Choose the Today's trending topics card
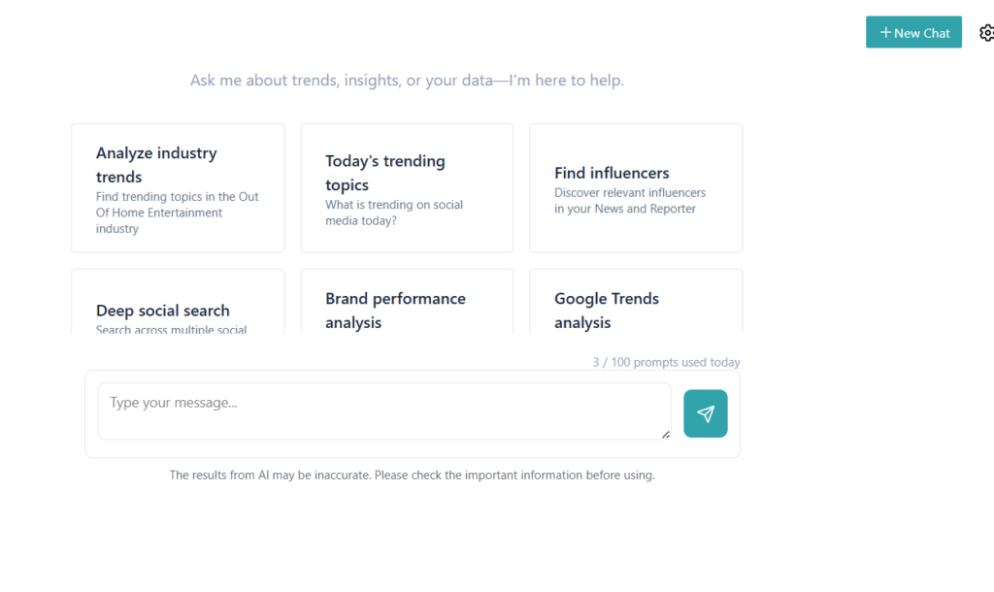 (407, 188)
